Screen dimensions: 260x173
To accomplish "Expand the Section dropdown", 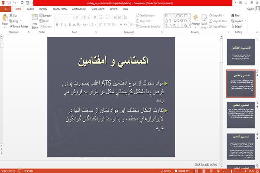I will [46, 26].
